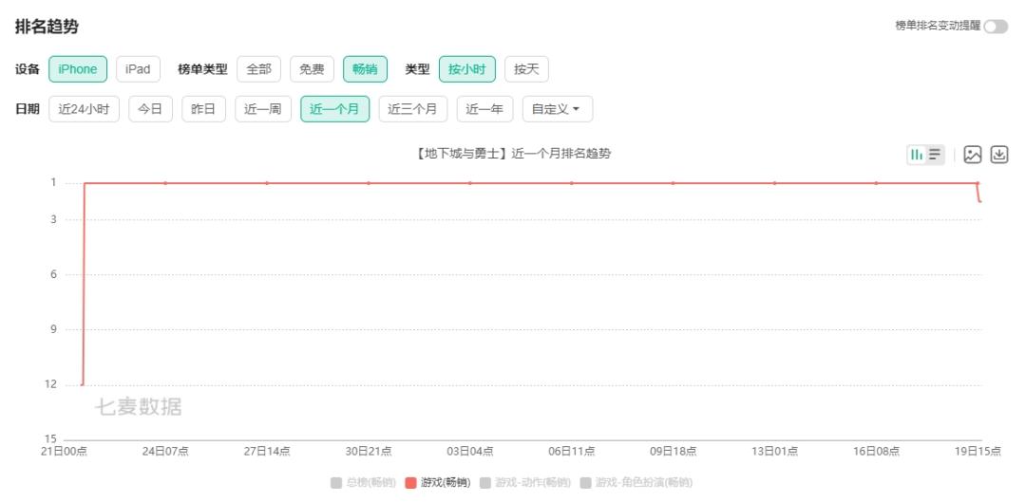Choose 全部 chart type
Image resolution: width=1026 pixels, height=502 pixels.
tap(258, 69)
